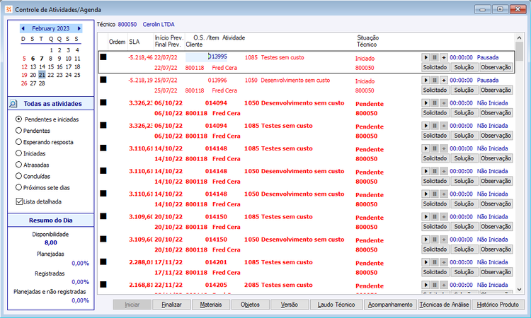The image size is (531, 318).
Task: Start timer for activity 013995 with play icon
Action: click(x=426, y=57)
